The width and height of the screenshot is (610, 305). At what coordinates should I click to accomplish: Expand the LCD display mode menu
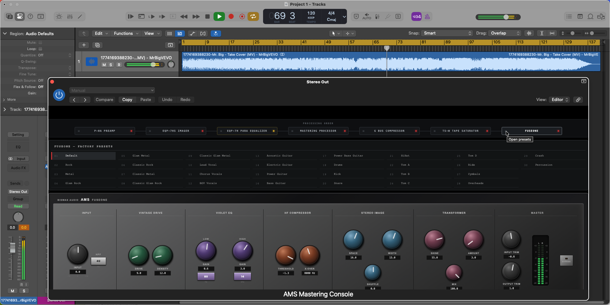coord(344,16)
